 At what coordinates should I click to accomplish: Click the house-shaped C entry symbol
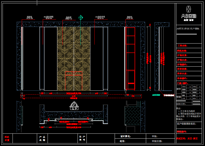coord(74,106)
